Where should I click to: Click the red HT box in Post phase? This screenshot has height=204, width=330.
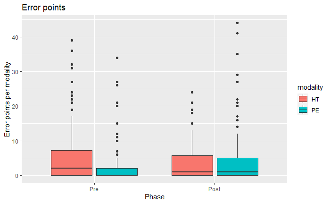click(192, 165)
